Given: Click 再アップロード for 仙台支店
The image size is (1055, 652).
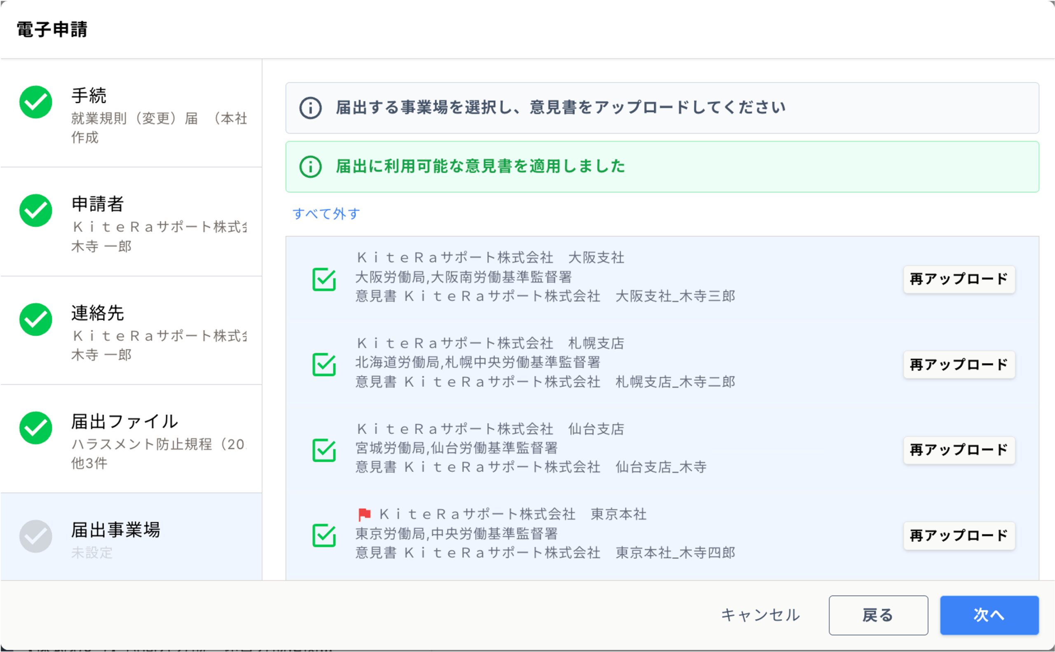Looking at the screenshot, I should coord(959,450).
